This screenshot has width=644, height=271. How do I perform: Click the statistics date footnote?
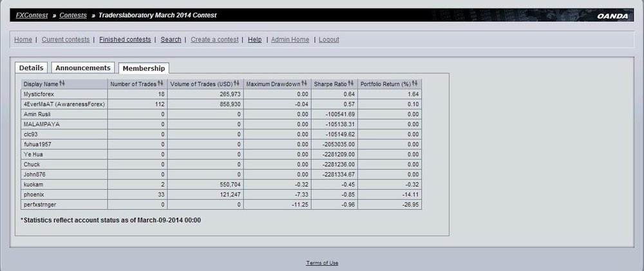pos(111,220)
